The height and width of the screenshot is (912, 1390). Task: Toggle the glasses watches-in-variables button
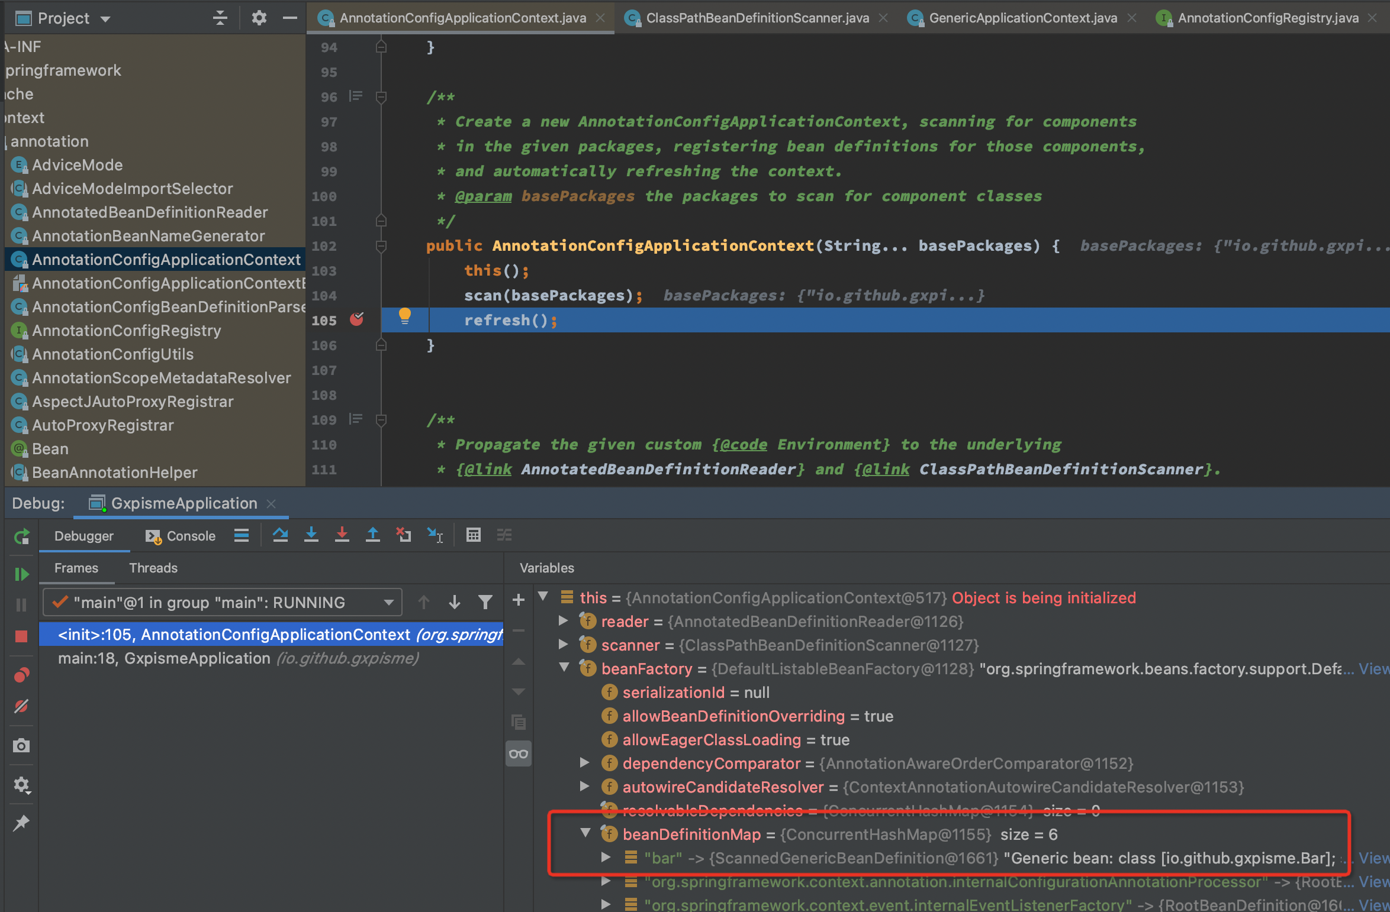click(519, 754)
